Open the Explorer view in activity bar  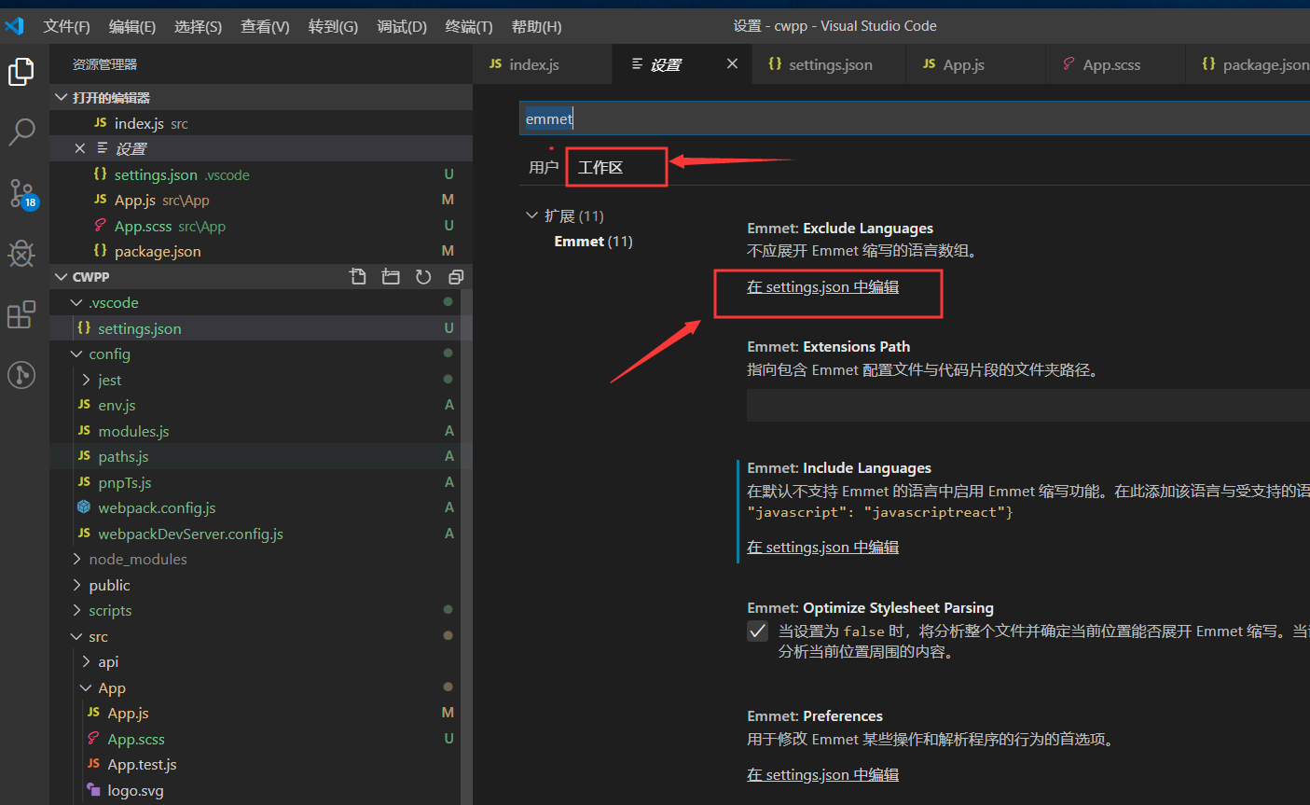[21, 72]
